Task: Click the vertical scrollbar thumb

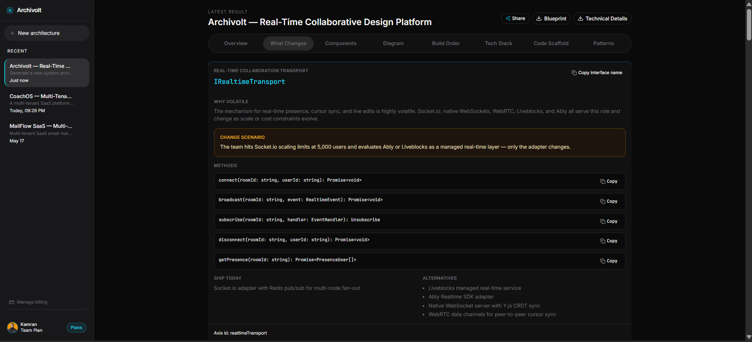Action: coord(749,24)
